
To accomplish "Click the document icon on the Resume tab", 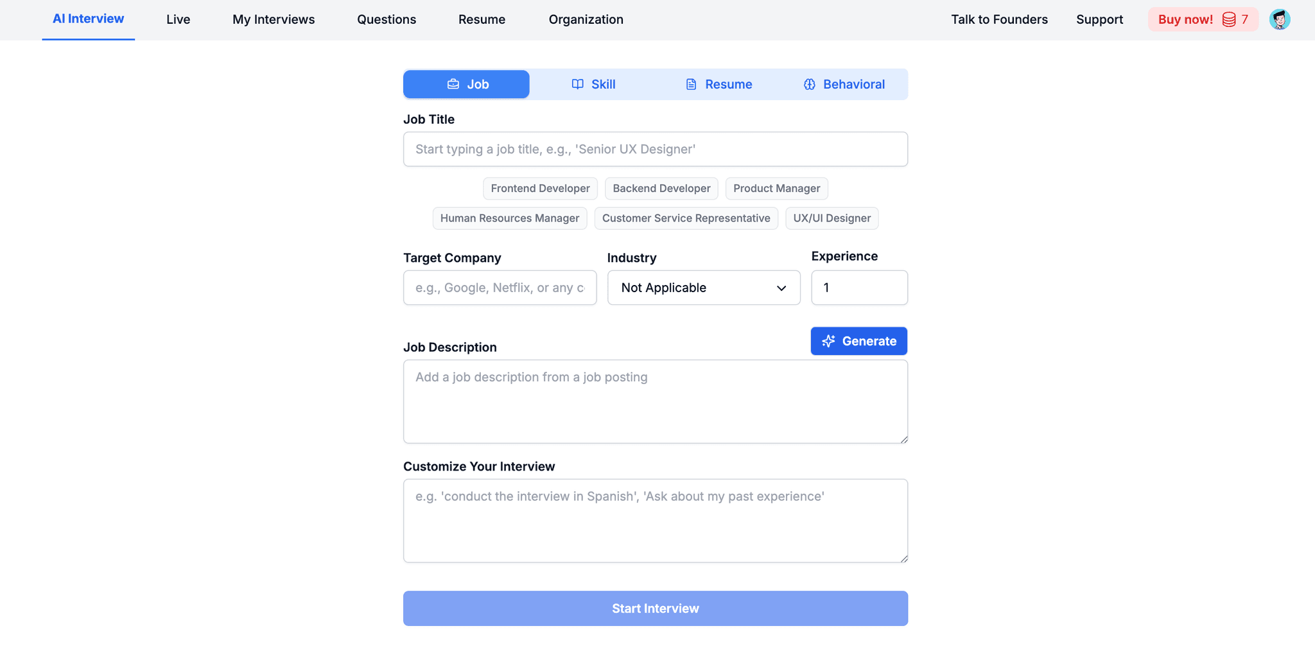I will [691, 84].
